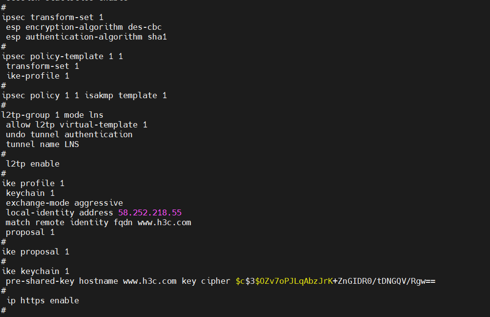Click the "allow l2tp virtual-template 1" line
This screenshot has height=317, width=490.
pyautogui.click(x=77, y=125)
